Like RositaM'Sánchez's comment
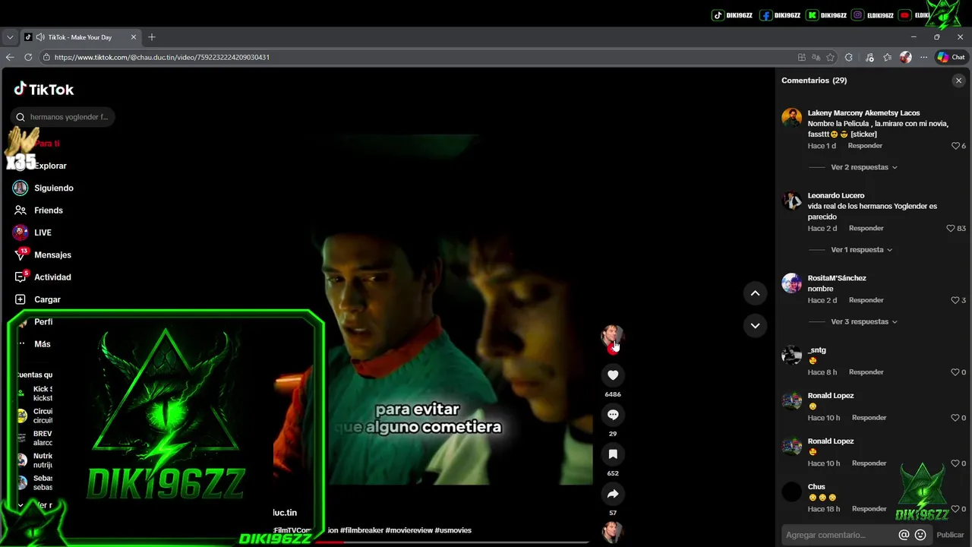This screenshot has width=972, height=547. 956,300
